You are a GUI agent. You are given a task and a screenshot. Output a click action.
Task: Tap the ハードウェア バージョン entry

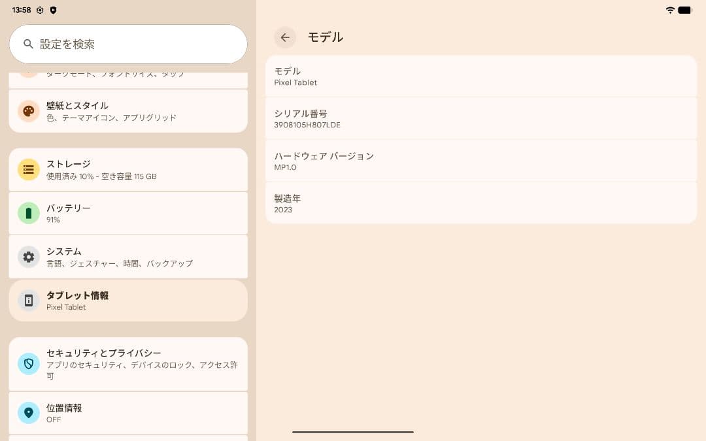point(480,161)
